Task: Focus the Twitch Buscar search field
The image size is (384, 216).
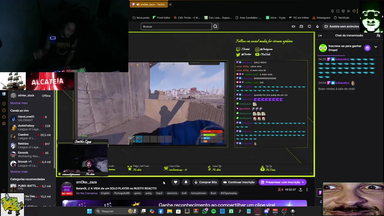Action: pyautogui.click(x=176, y=26)
